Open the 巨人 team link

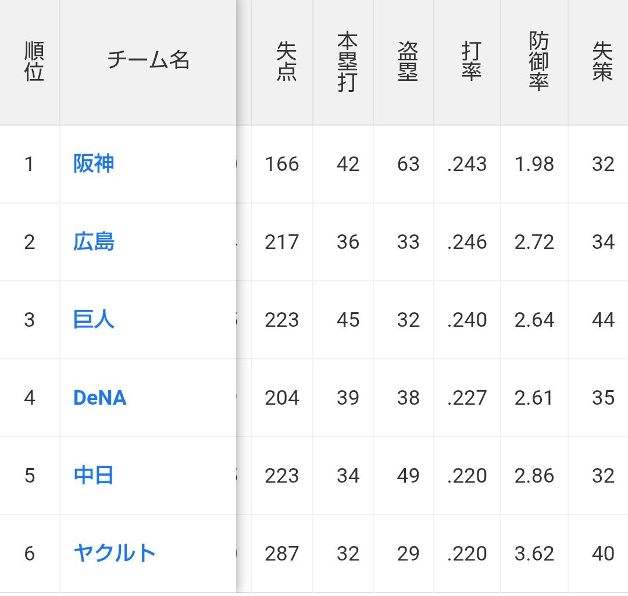click(x=94, y=319)
